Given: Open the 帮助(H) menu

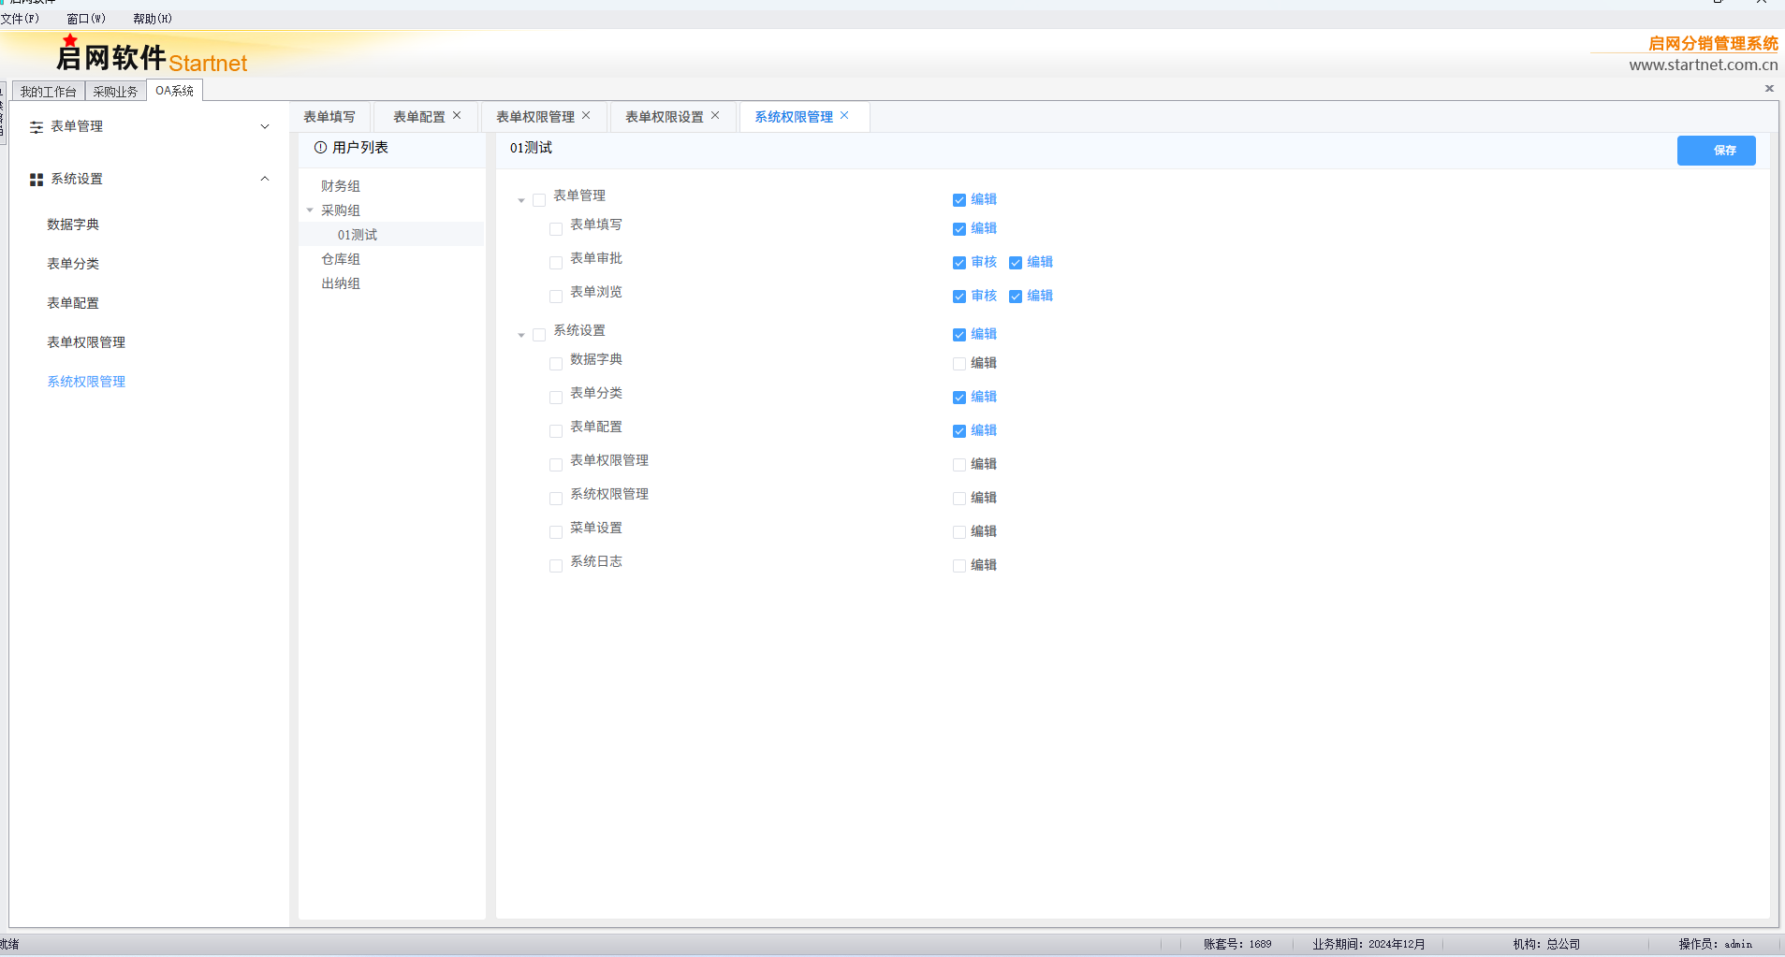Looking at the screenshot, I should (153, 19).
